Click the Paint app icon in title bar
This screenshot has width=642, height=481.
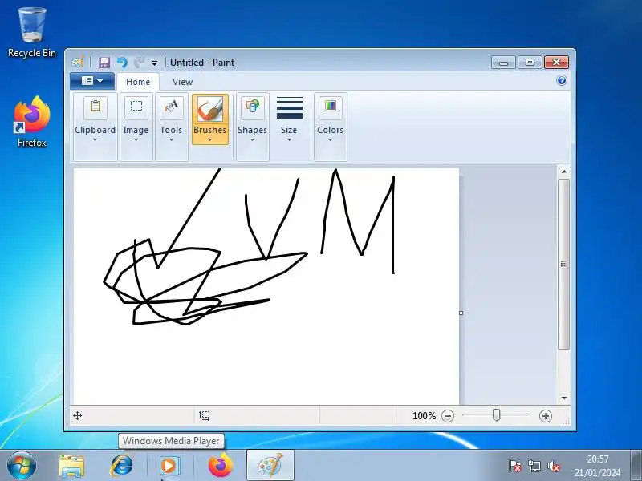click(x=78, y=63)
